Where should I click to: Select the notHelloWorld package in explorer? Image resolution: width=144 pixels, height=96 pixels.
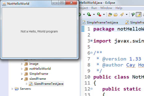click(x=40, y=69)
